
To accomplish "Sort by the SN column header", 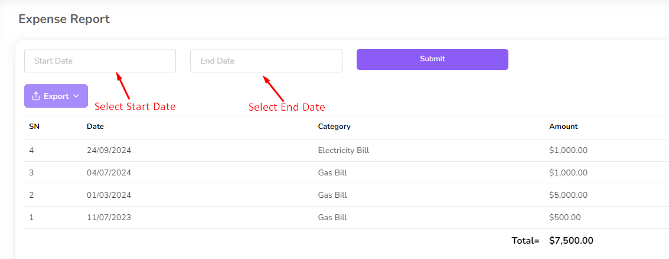I will click(x=34, y=127).
